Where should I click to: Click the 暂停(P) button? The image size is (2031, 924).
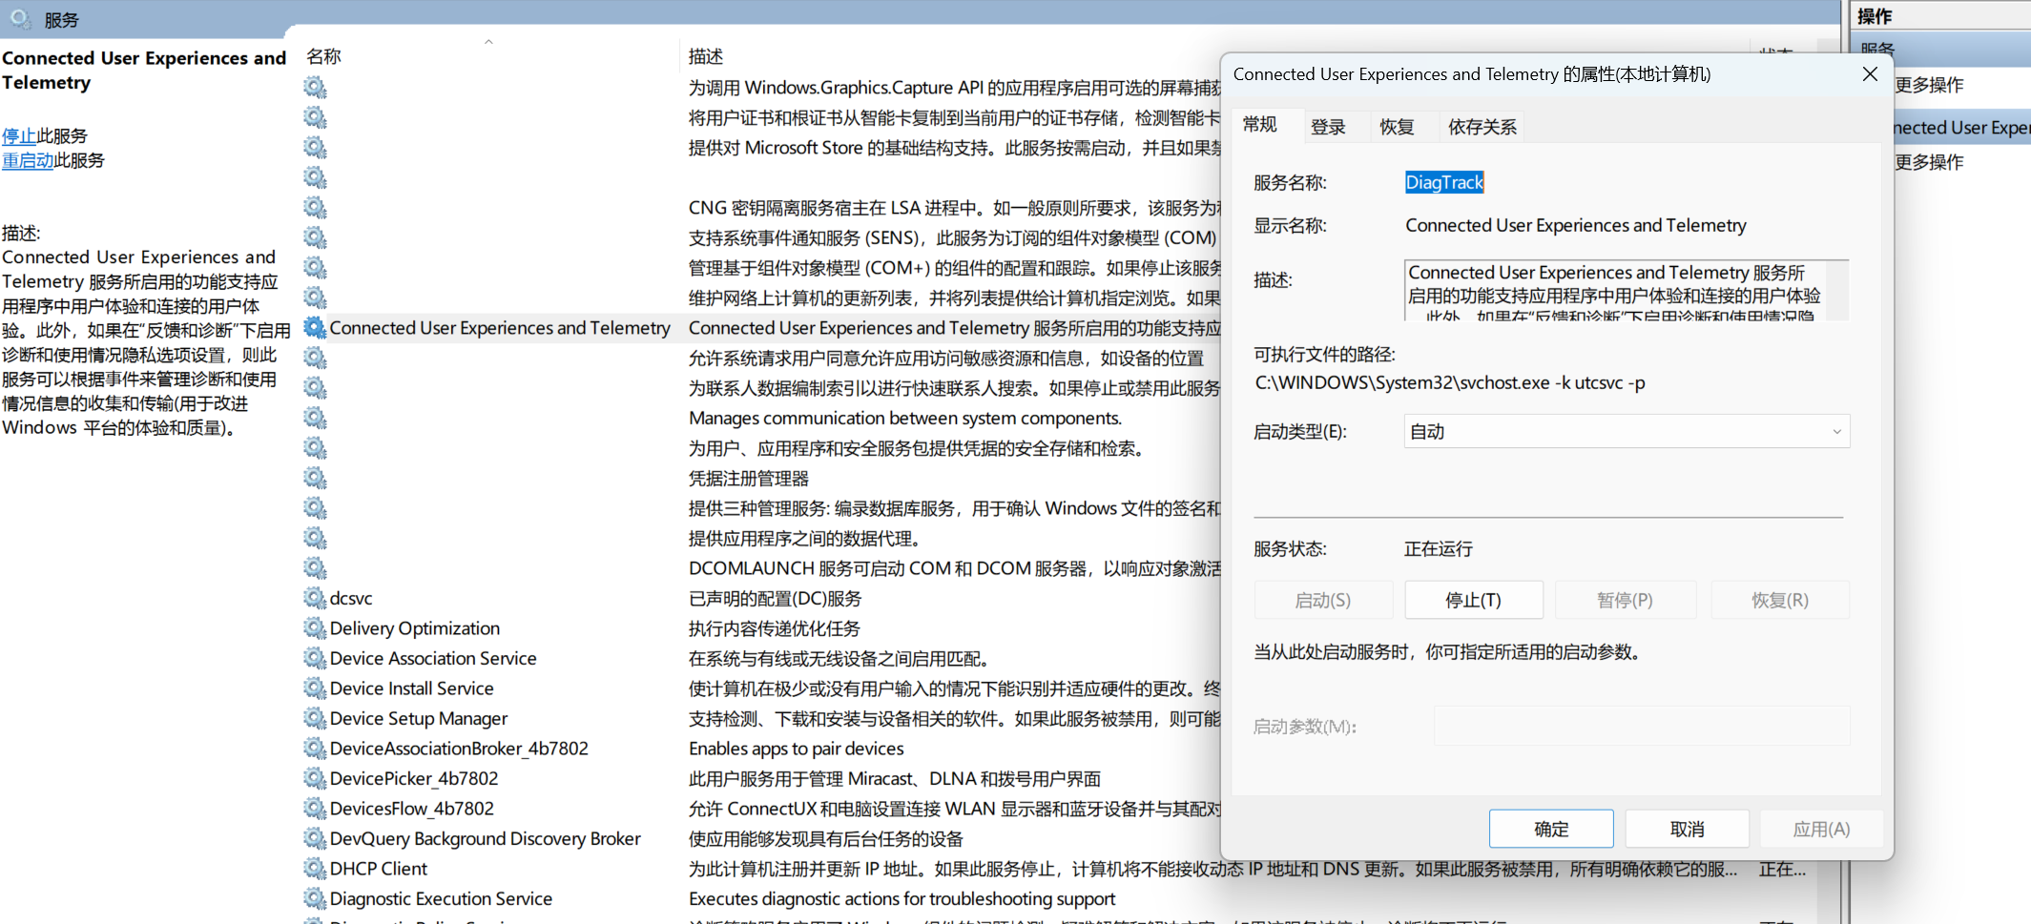click(x=1626, y=600)
